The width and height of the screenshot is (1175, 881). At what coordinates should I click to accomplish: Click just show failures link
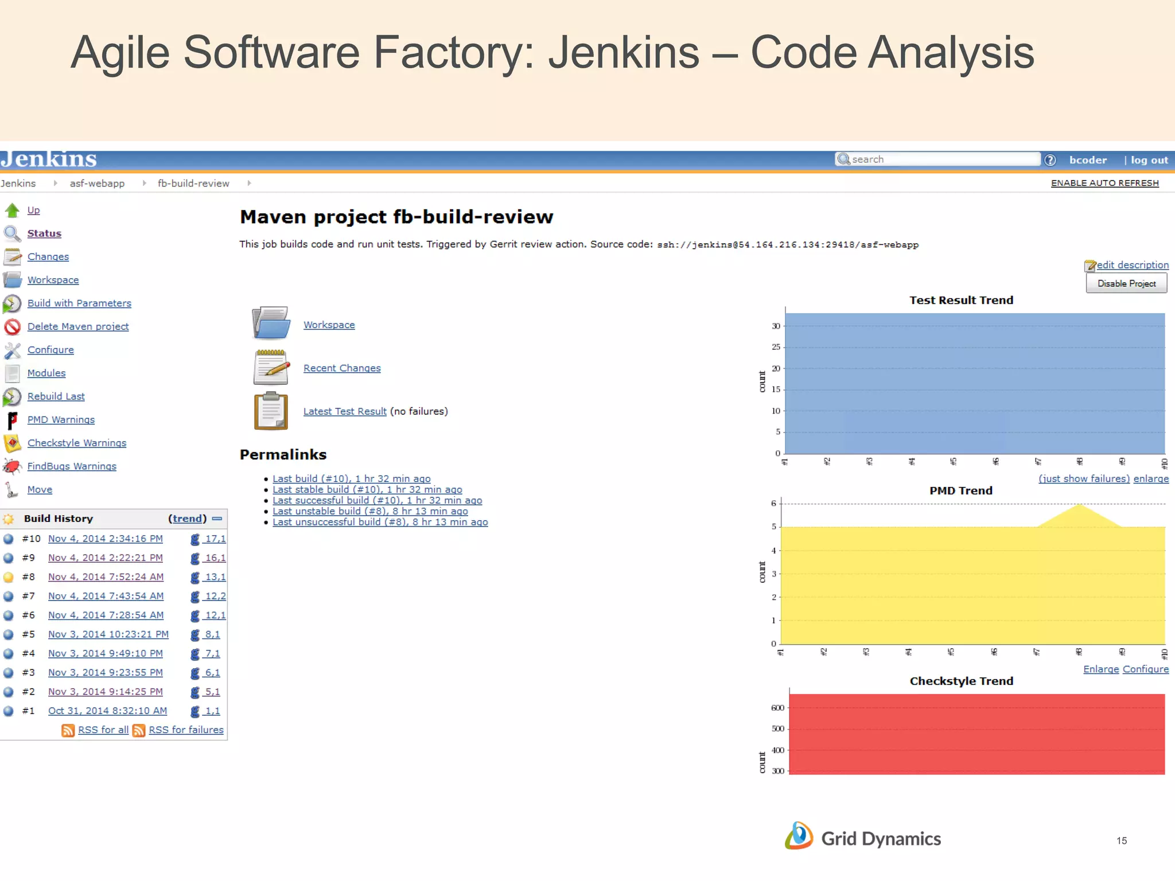coord(1084,479)
